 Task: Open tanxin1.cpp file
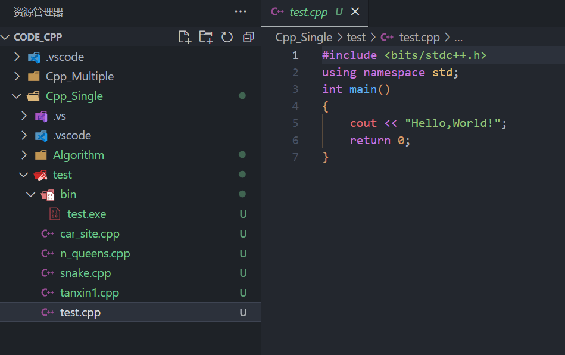(x=130, y=292)
